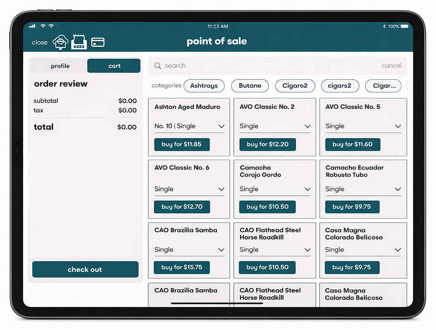Filter by Ashtrays category
This screenshot has height=330, width=436.
(204, 85)
